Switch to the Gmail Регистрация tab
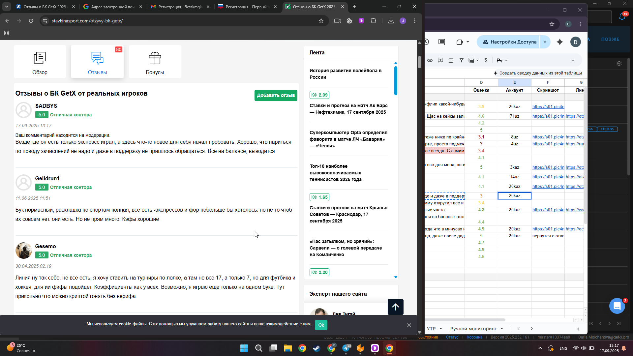 pos(179,7)
